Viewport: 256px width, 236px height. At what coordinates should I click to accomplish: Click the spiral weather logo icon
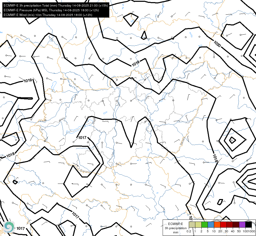pos(9,227)
